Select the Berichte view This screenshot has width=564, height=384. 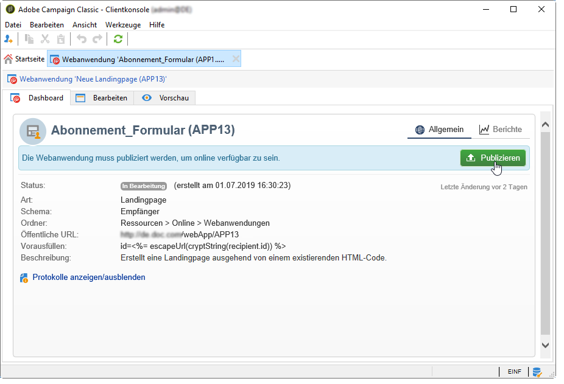pos(500,130)
